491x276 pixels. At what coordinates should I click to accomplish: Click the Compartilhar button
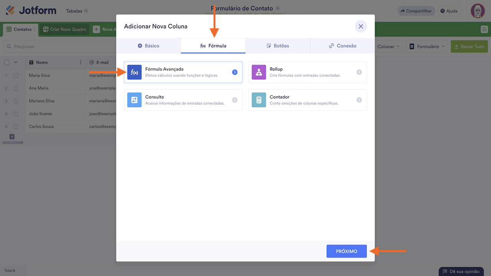coord(416,11)
